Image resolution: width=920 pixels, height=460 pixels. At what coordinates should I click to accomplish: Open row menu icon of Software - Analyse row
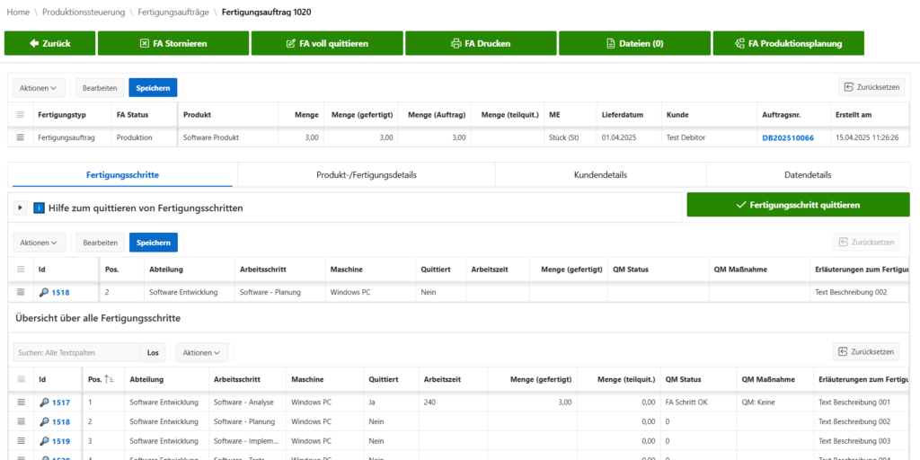point(22,402)
